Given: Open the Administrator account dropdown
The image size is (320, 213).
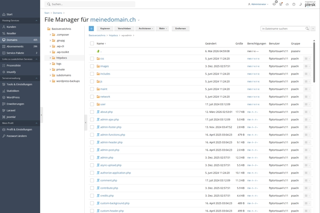Looking at the screenshot, I should pos(258,4).
